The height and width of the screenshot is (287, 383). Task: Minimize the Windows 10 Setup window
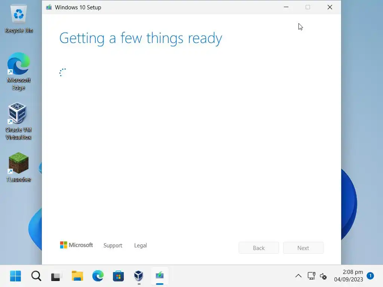[286, 7]
